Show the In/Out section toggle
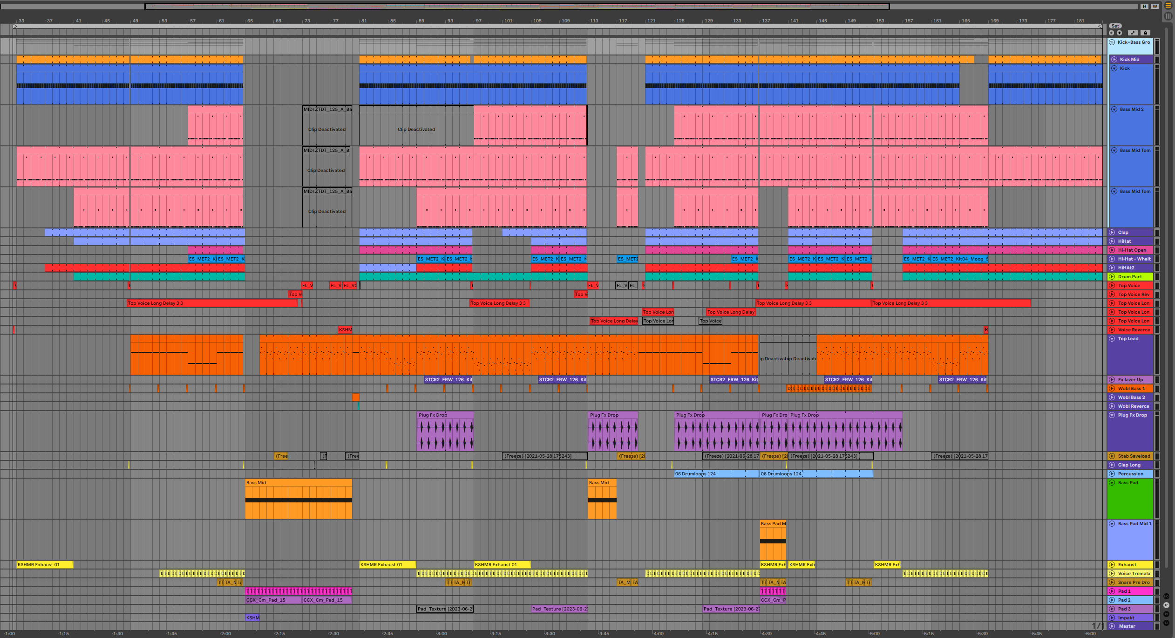This screenshot has height=638, width=1175. 1167,597
